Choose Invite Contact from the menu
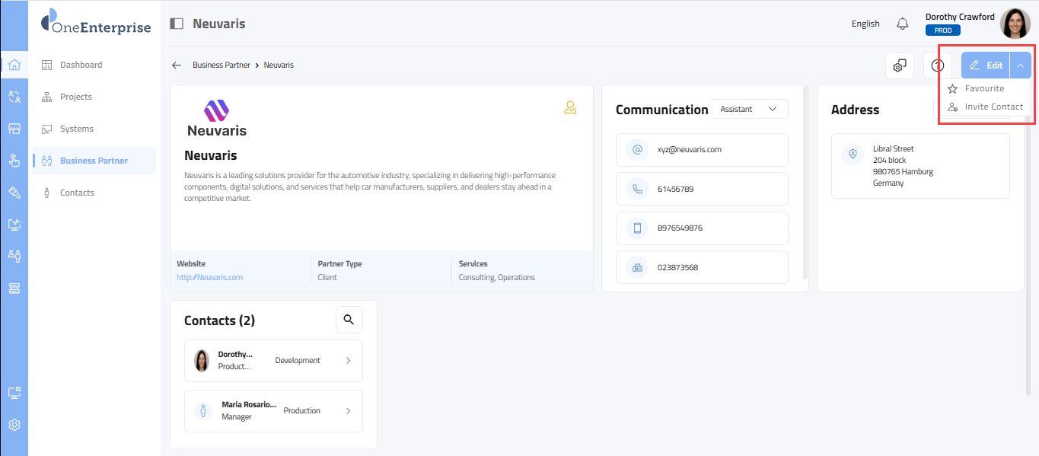 (x=993, y=107)
